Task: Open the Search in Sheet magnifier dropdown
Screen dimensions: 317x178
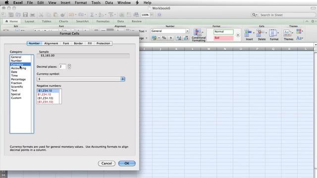Action: 255,15
